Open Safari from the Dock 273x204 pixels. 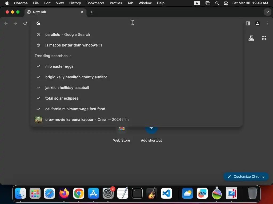tap(49, 193)
